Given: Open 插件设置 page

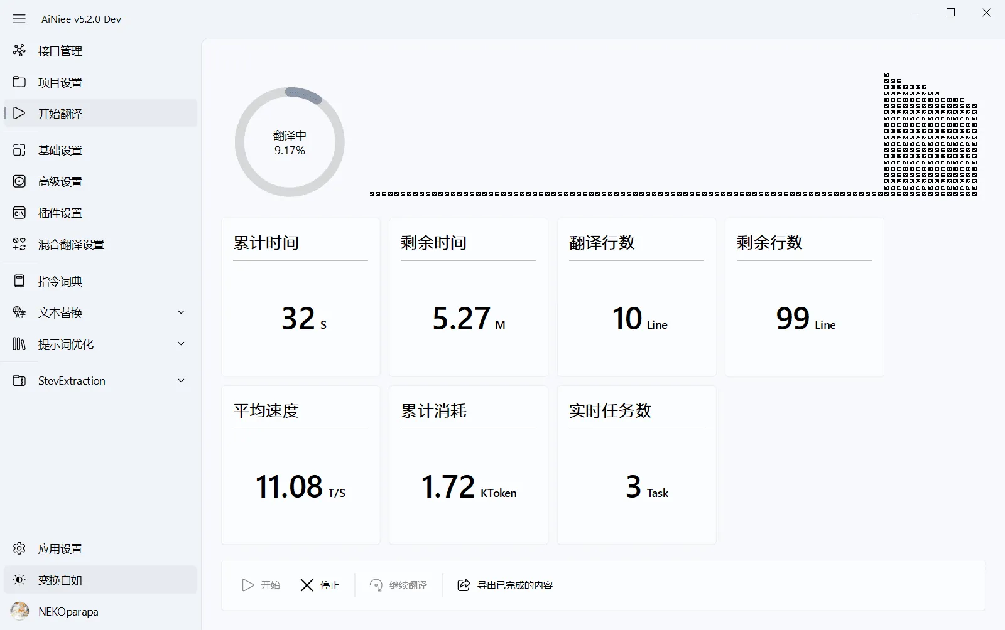Looking at the screenshot, I should click(x=100, y=213).
